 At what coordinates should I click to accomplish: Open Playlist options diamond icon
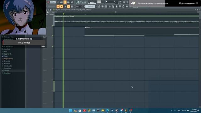[x=54, y=10]
